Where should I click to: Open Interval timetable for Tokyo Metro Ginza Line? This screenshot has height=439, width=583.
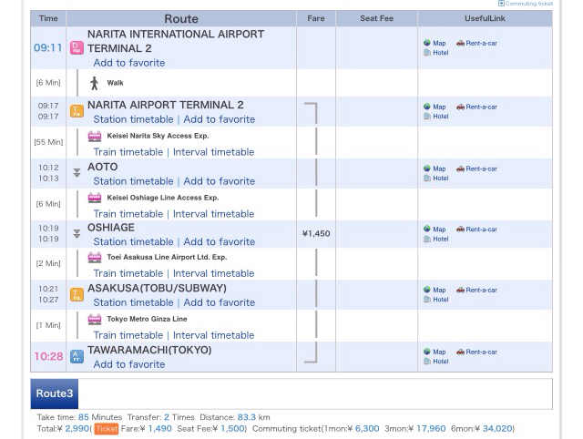click(x=213, y=335)
